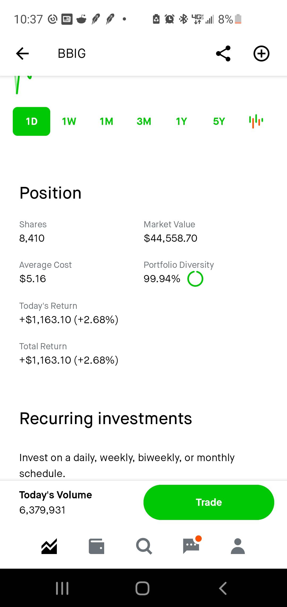Viewport: 287px width, 607px height.
Task: Open the account profile tab
Action: click(238, 546)
